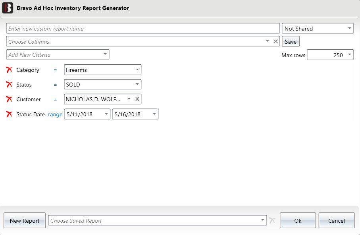Remove the Status criteria with red X

click(9, 85)
